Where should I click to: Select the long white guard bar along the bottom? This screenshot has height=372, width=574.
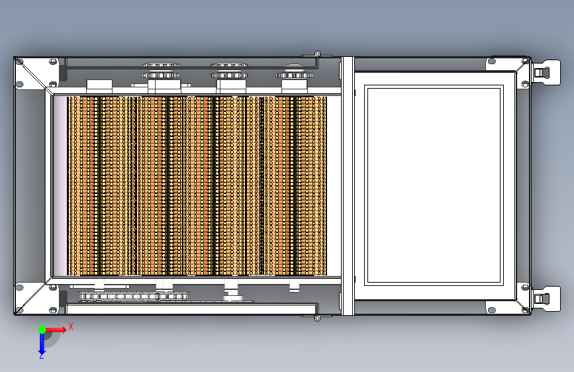[x=192, y=308]
